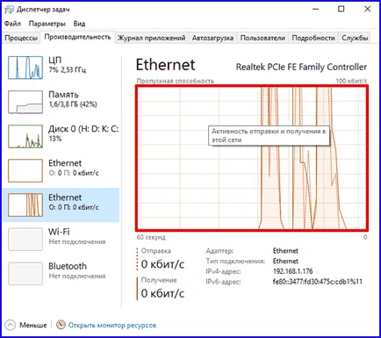
Task: Click the idle Ethernet graph thumbnail
Action: click(x=25, y=170)
